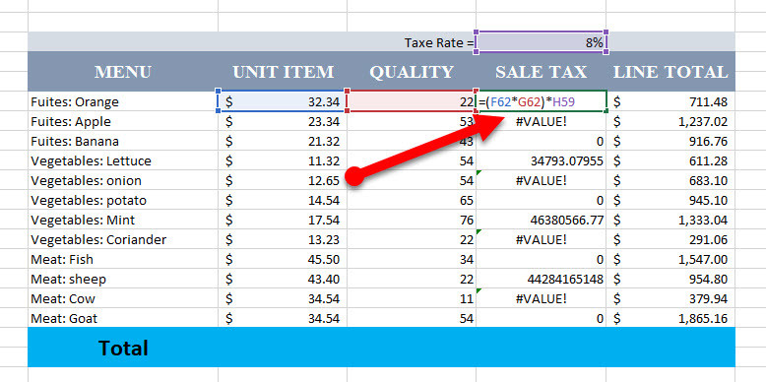The width and height of the screenshot is (766, 382).
Task: Select the 'Vegetables: Coriander' cell
Action: [x=123, y=239]
